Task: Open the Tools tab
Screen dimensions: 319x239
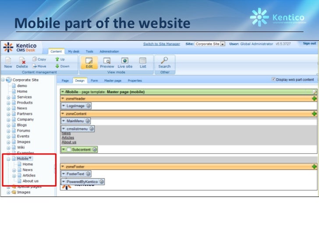Action: (89, 51)
